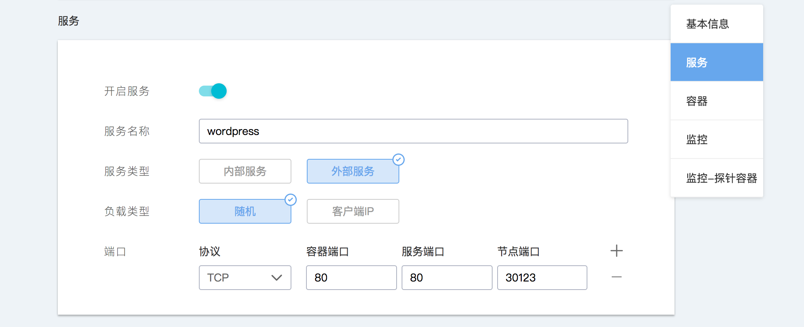The width and height of the screenshot is (804, 327).
Task: Click the 服务 section heading above the card
Action: (69, 21)
